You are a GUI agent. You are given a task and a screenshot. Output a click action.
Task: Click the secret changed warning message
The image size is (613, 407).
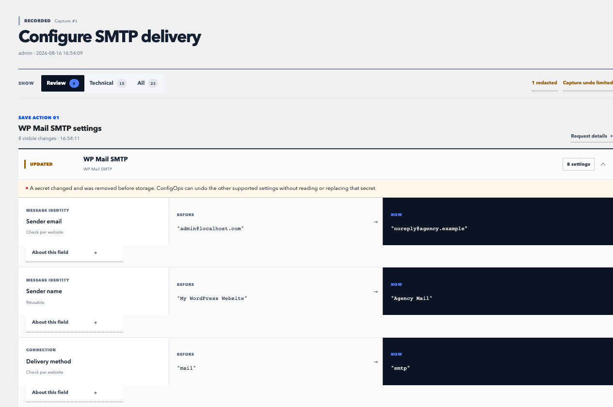203,188
